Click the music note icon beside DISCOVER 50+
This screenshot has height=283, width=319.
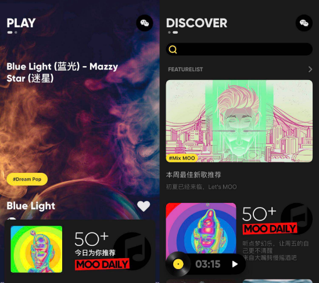[296, 219]
